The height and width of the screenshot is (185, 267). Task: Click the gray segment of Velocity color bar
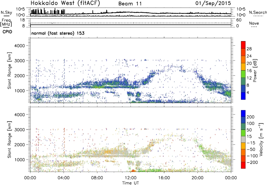[243, 139]
